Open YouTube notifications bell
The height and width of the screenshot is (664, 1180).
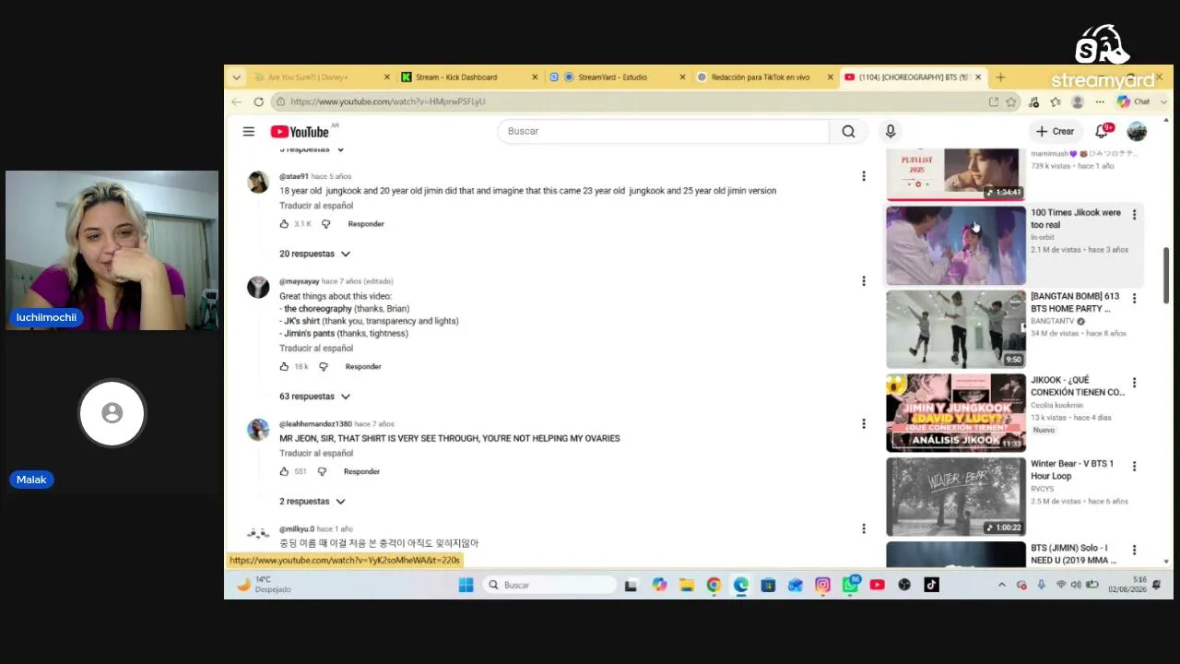[1102, 131]
